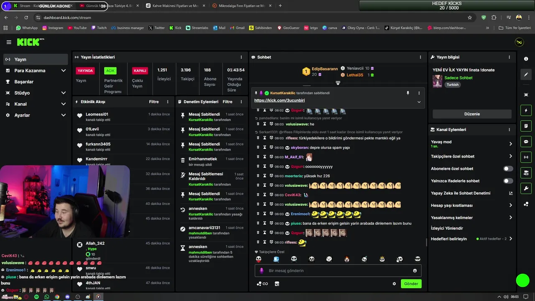Open the Kick hamburger menu
Viewport: 535px width, 301px height.
(9, 42)
